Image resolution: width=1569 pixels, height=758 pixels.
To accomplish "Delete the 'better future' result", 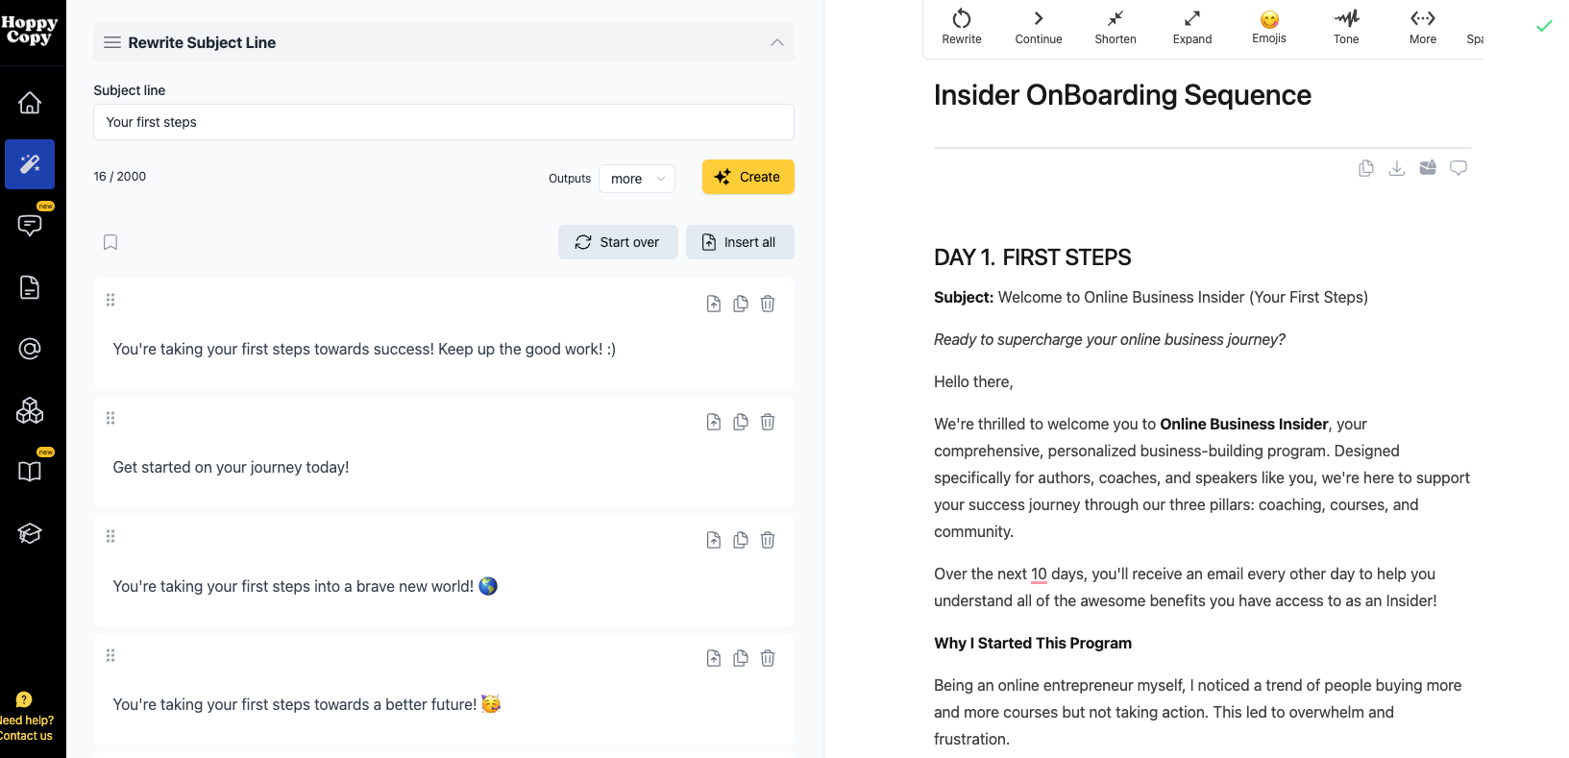I will pos(768,658).
